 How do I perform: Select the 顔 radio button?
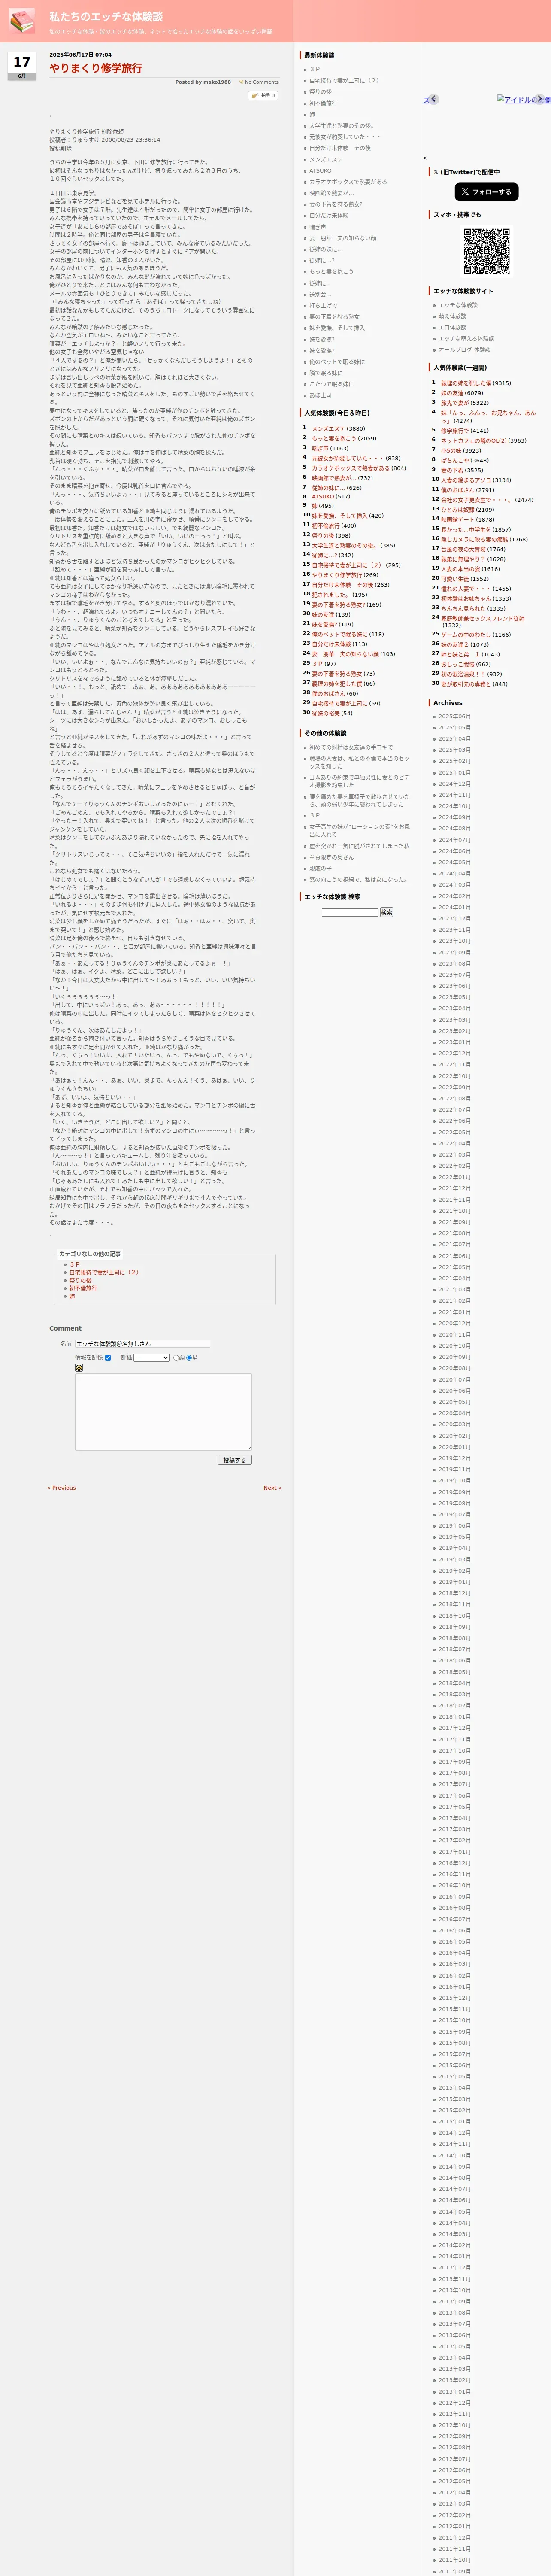(x=176, y=1358)
